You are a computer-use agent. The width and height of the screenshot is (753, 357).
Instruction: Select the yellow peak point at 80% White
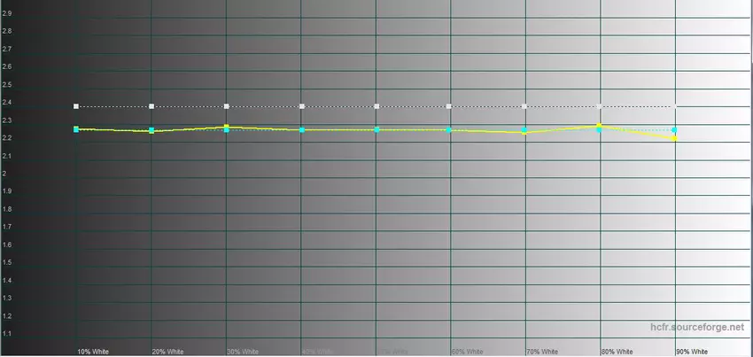pyautogui.click(x=600, y=126)
